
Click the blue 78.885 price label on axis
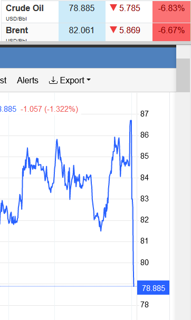[x=153, y=288]
